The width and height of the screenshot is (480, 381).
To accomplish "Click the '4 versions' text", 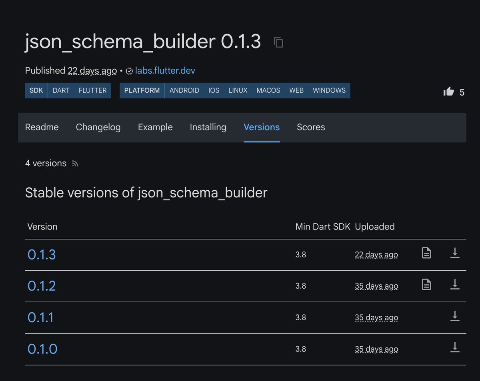I will point(46,164).
